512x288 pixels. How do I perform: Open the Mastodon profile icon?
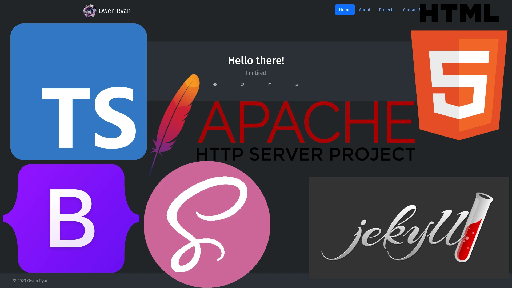[242, 85]
